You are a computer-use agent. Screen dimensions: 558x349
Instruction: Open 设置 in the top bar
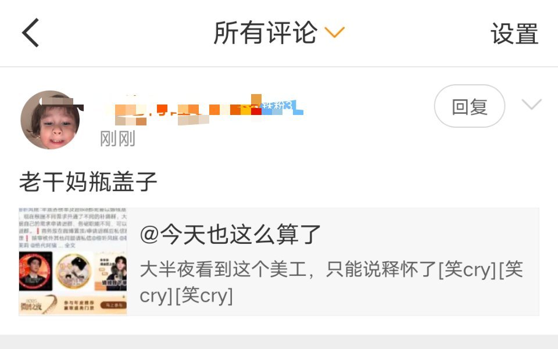514,34
